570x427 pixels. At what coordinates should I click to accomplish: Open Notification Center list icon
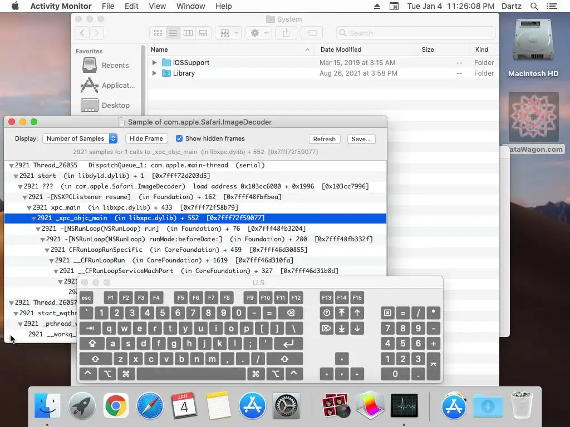[x=552, y=6]
